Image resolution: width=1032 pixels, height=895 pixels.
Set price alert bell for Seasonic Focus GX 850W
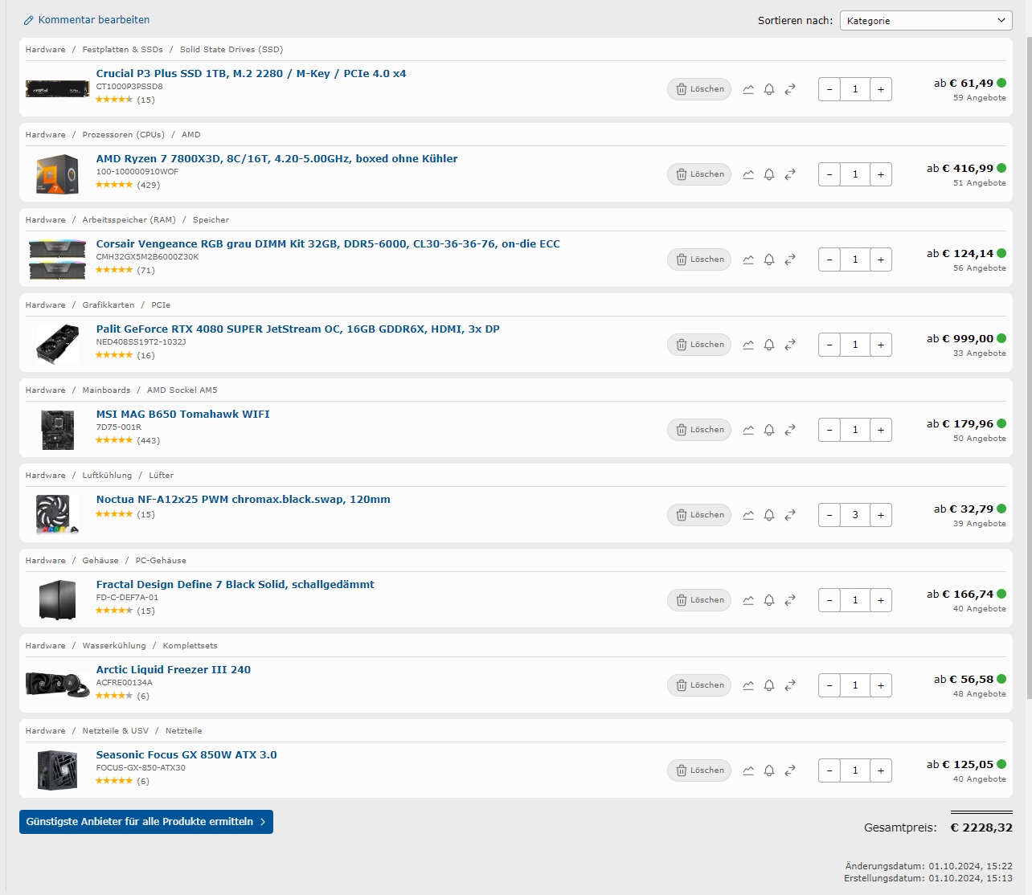click(x=769, y=770)
